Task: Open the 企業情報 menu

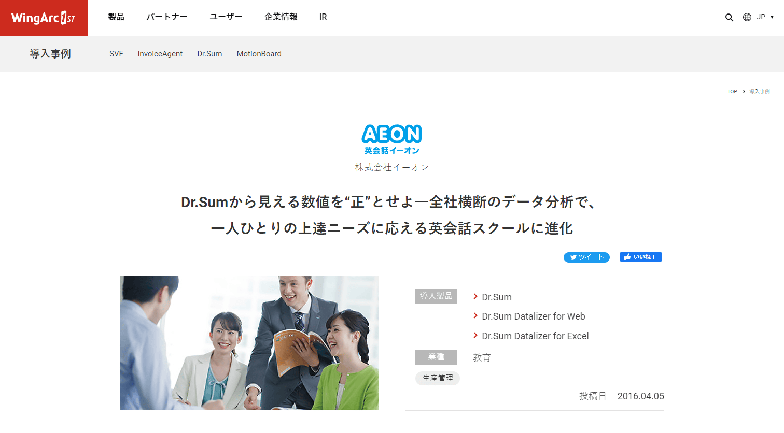Action: pos(281,17)
